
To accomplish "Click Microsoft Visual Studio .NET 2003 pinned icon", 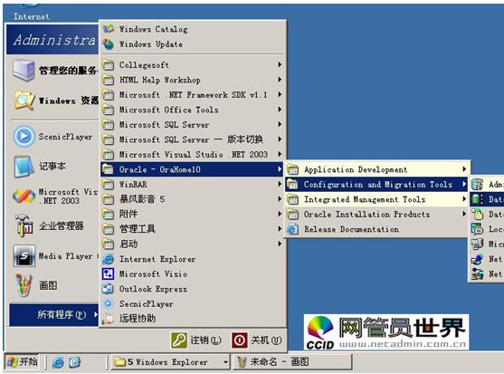I will coord(24,196).
